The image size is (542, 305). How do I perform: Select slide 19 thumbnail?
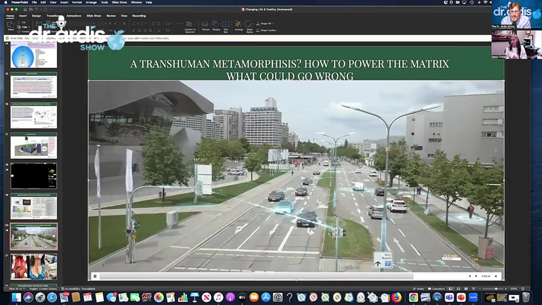(33, 206)
